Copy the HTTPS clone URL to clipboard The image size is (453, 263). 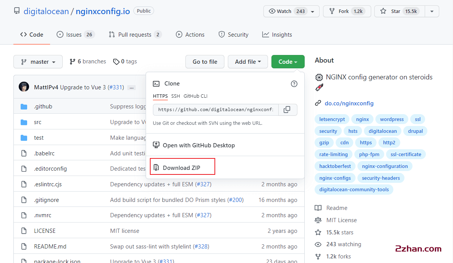[x=287, y=110]
